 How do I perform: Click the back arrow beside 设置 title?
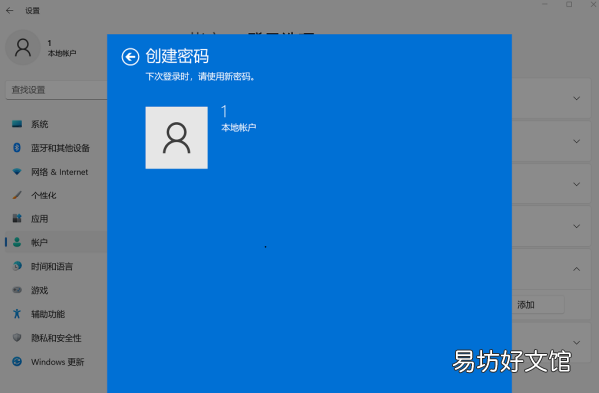(10, 10)
